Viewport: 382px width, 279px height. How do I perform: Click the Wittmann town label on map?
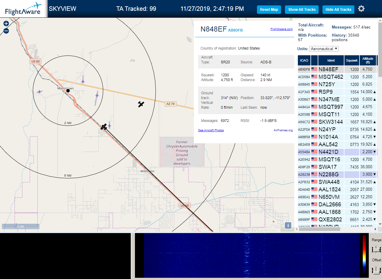(x=147, y=171)
